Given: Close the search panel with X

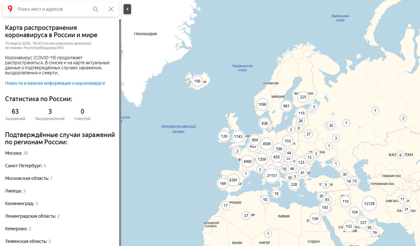Looking at the screenshot, I should click(x=111, y=9).
